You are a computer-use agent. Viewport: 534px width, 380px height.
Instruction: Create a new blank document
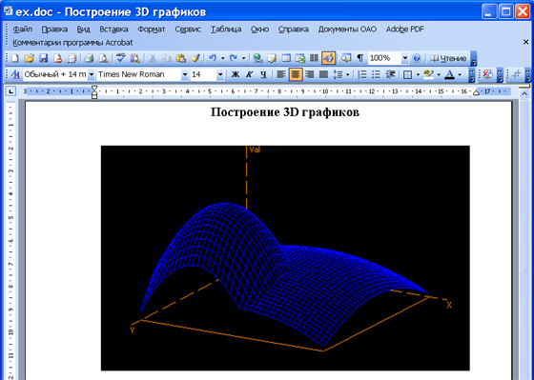click(x=15, y=58)
